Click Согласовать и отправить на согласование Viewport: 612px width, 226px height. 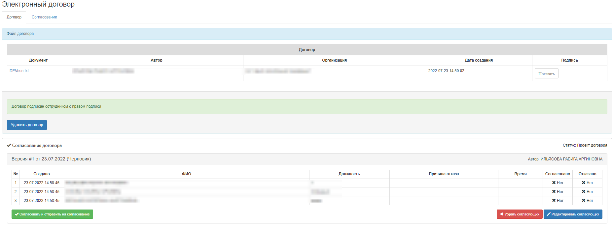pyautogui.click(x=52, y=214)
